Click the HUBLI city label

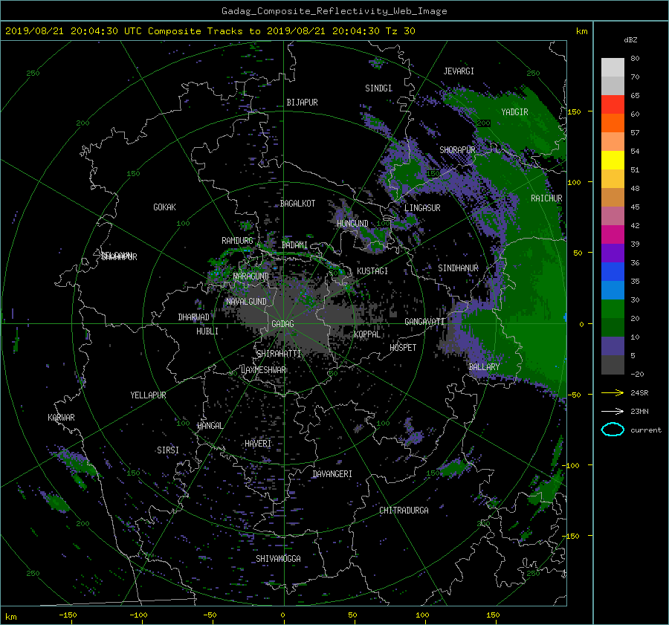coord(207,331)
